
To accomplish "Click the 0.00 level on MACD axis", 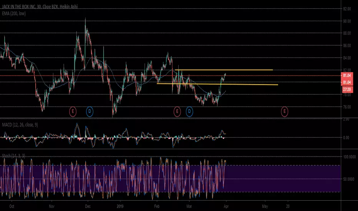I will point(346,138).
